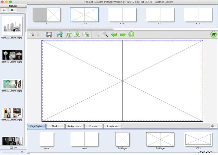Go to next spread with green right arrow

click(x=123, y=35)
